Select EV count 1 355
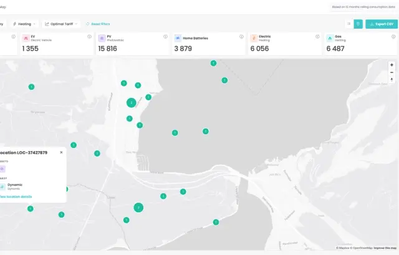The height and width of the screenshot is (255, 399). pyautogui.click(x=31, y=49)
